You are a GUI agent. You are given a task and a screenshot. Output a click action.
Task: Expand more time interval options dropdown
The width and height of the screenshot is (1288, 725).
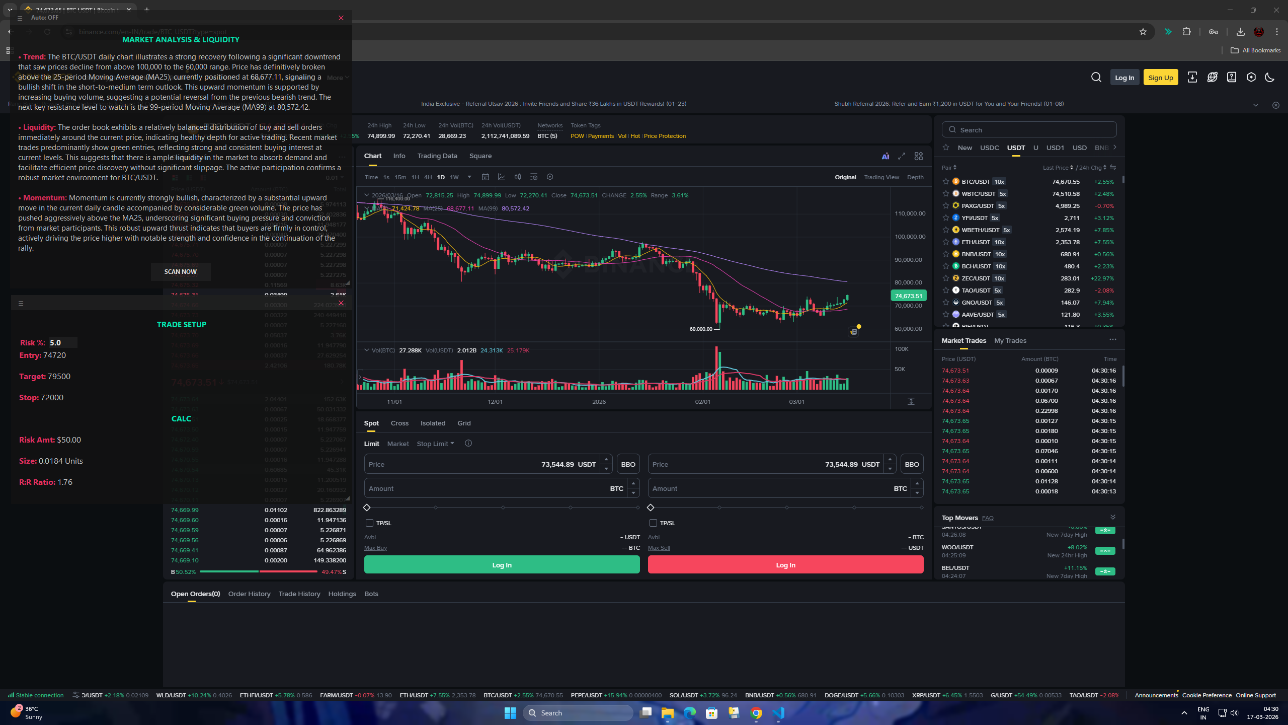click(469, 177)
